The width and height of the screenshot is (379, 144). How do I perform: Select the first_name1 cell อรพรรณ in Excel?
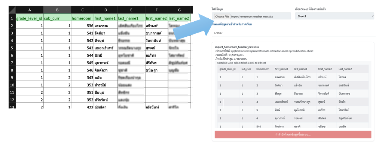click(x=106, y=25)
